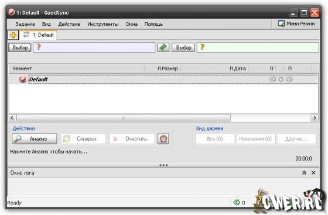Set left-to-right arrow in the Default row
Image resolution: width=328 pixels, height=215 pixels.
pyautogui.click(x=289, y=79)
